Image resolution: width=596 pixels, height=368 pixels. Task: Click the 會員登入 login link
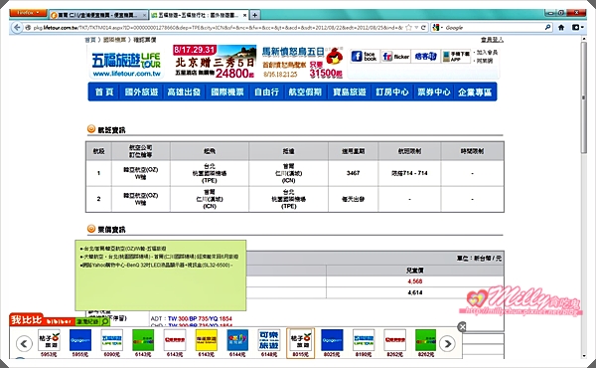pyautogui.click(x=492, y=40)
